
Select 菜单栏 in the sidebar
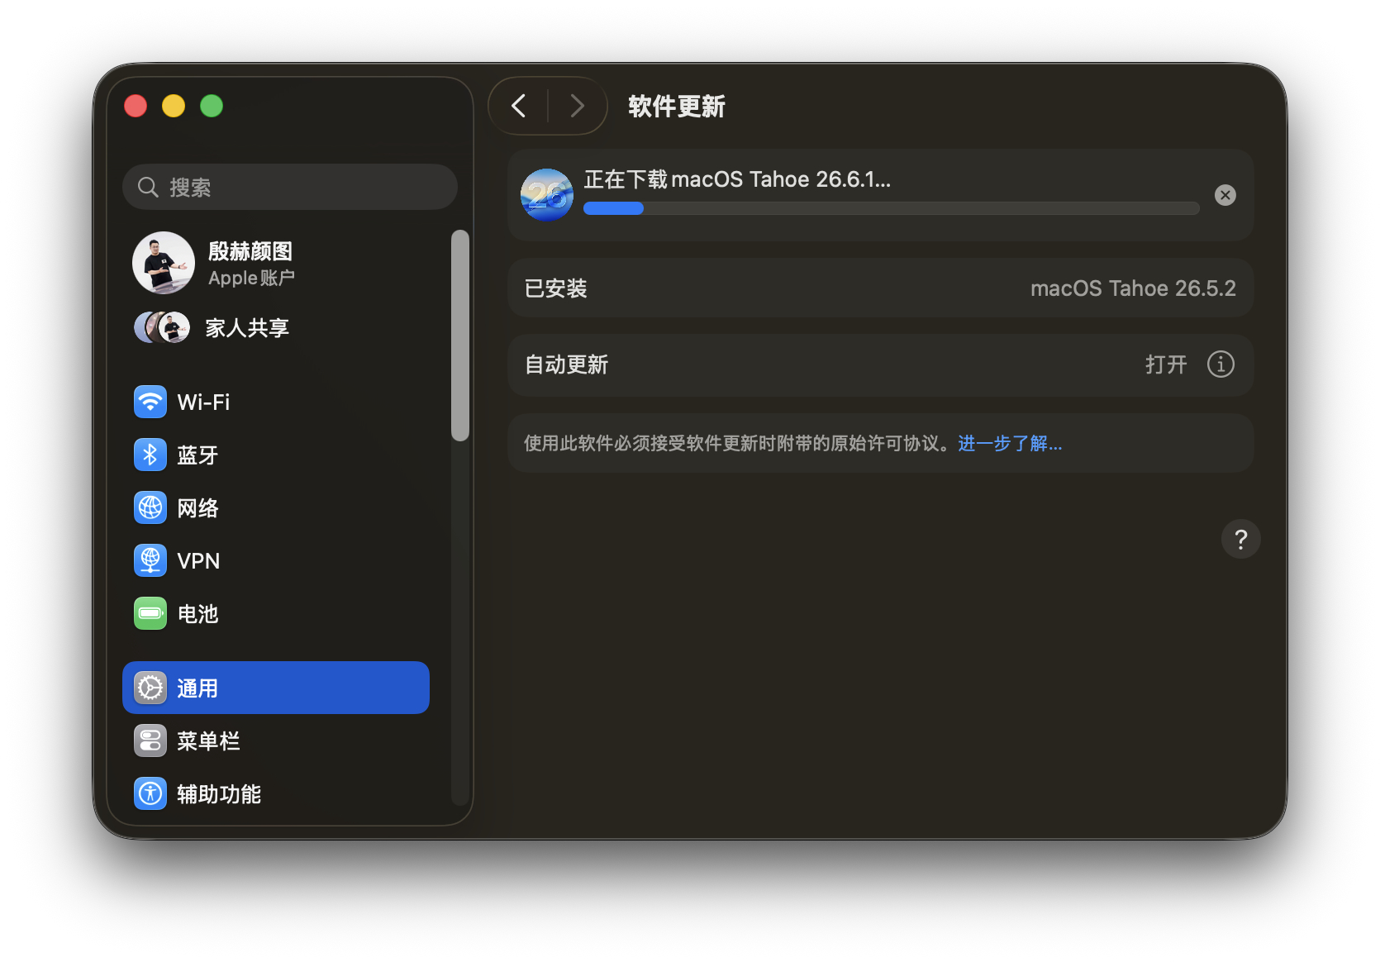208,741
